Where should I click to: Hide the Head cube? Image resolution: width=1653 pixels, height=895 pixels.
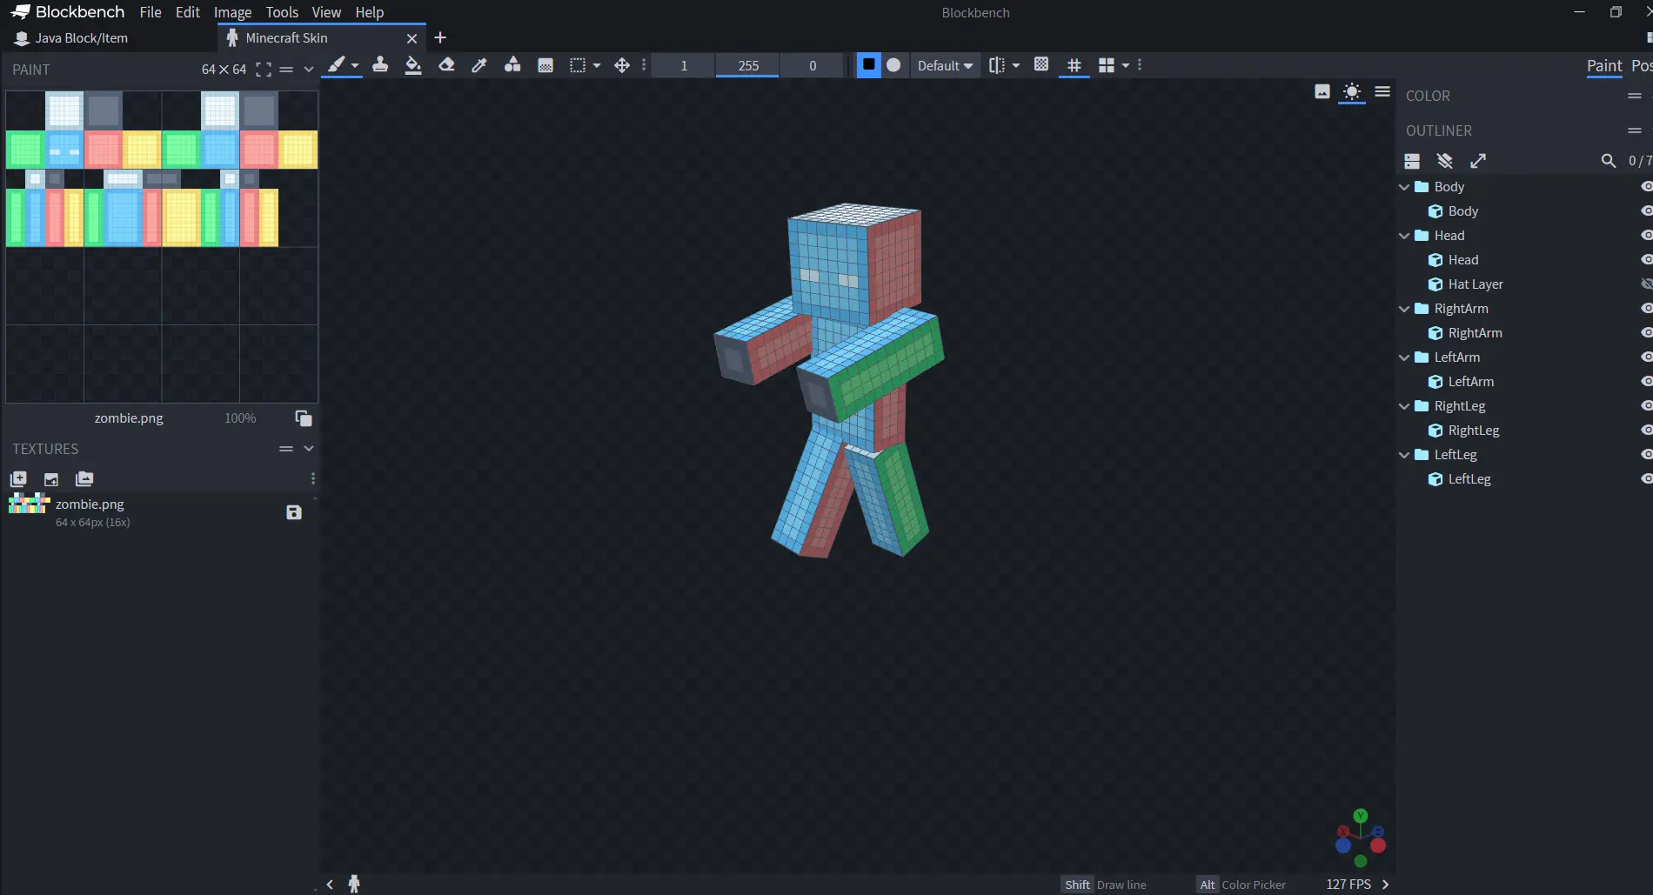click(x=1646, y=260)
